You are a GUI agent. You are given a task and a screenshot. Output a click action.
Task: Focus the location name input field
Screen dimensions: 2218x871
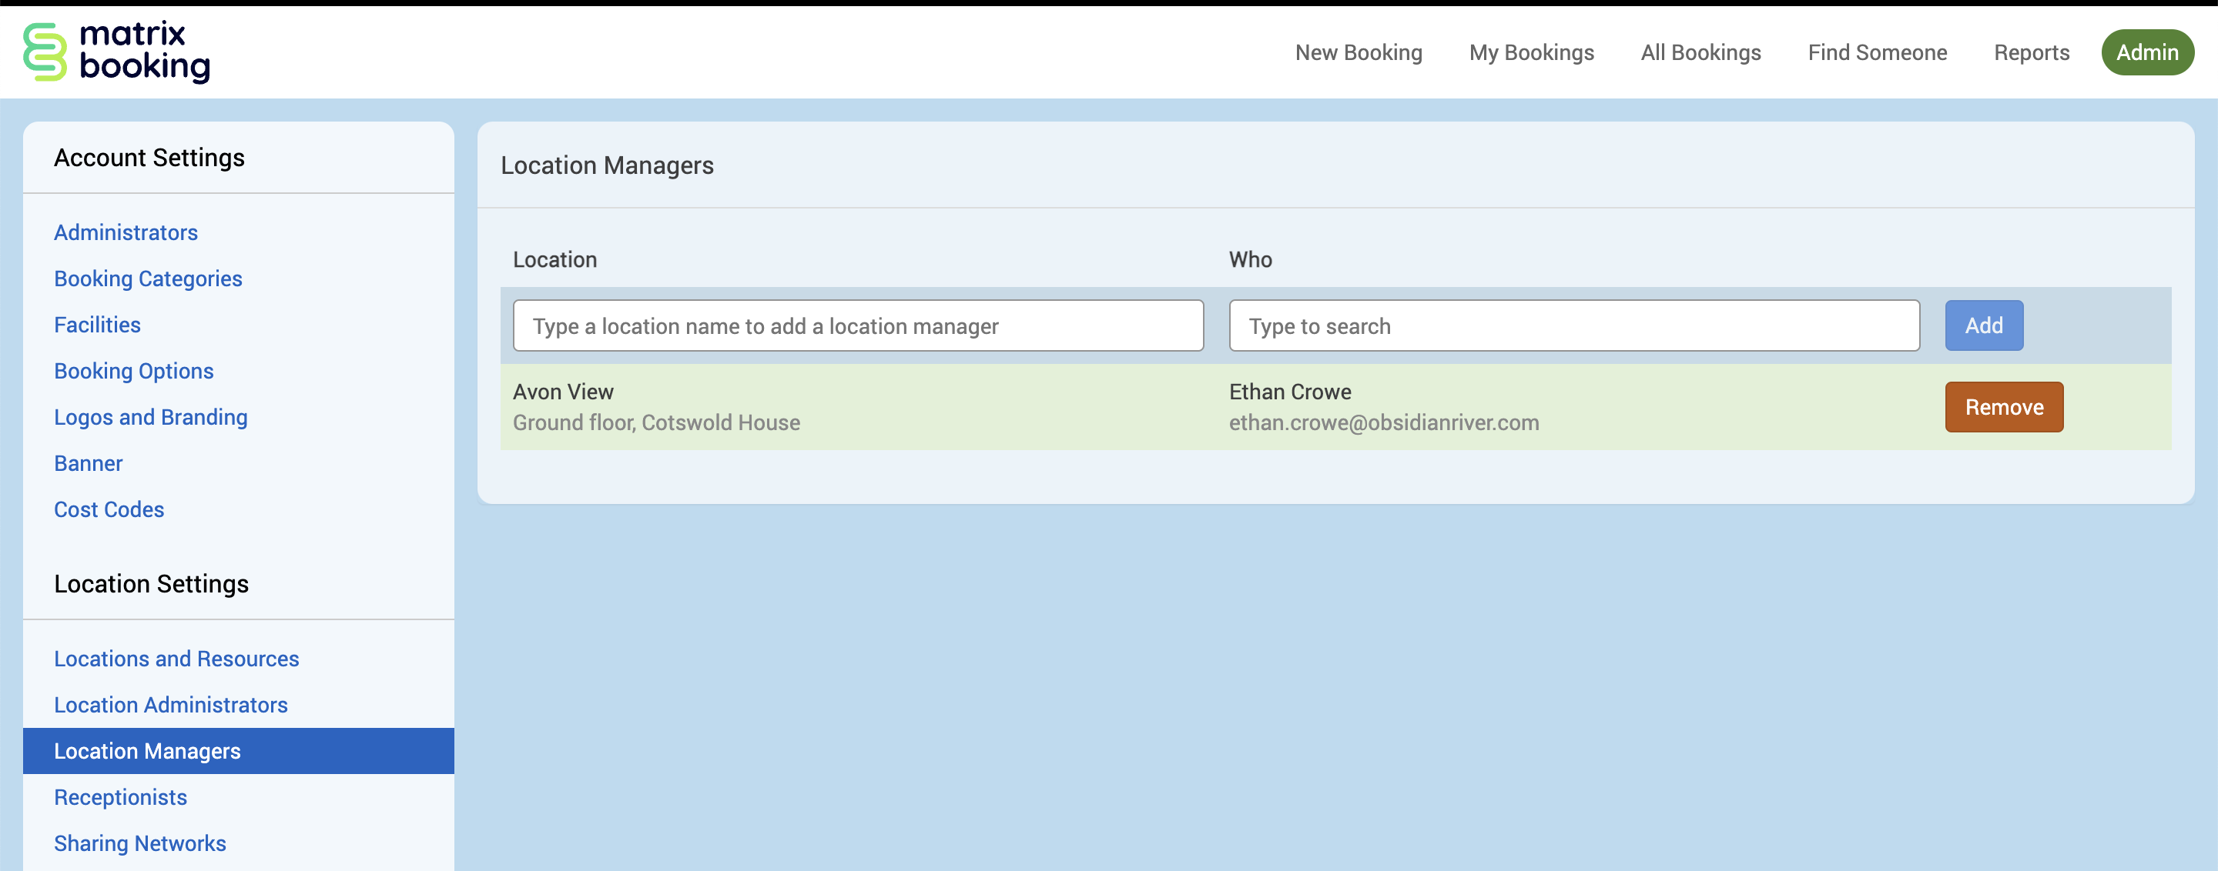(x=858, y=326)
